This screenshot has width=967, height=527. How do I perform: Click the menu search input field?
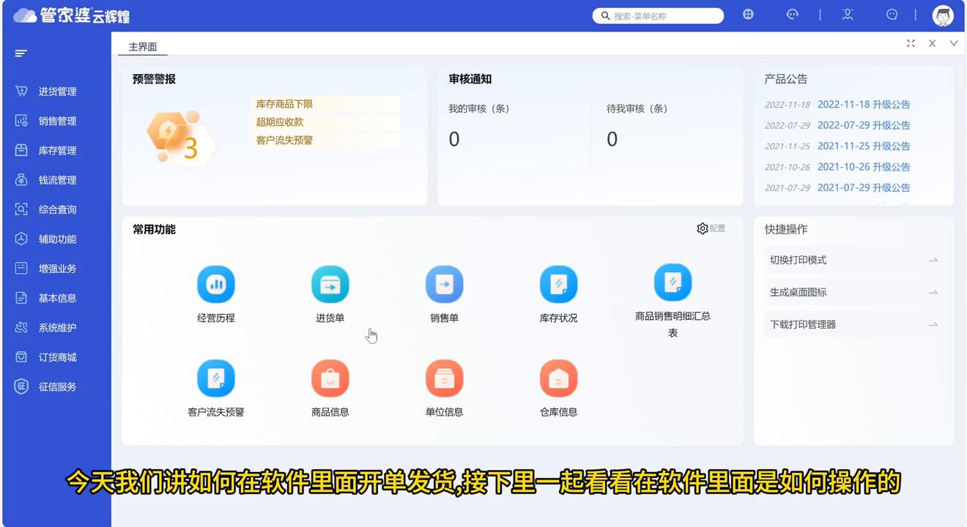pyautogui.click(x=658, y=15)
